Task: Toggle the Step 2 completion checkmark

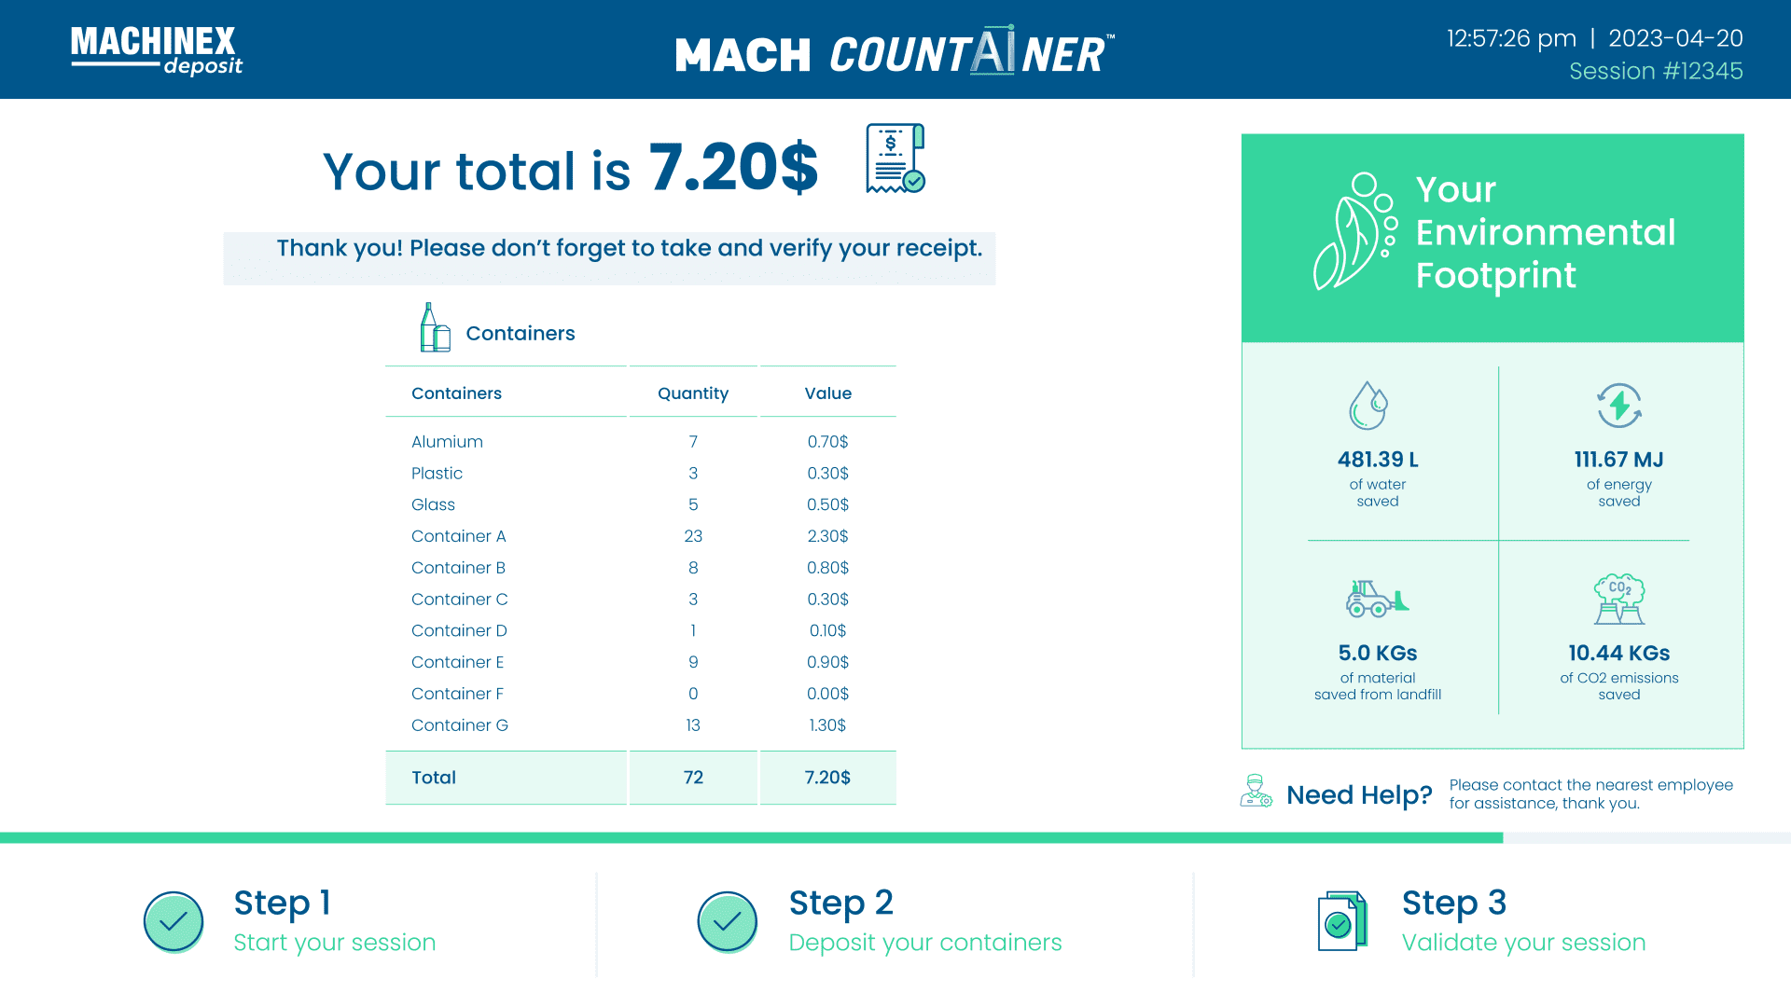Action: (x=727, y=921)
